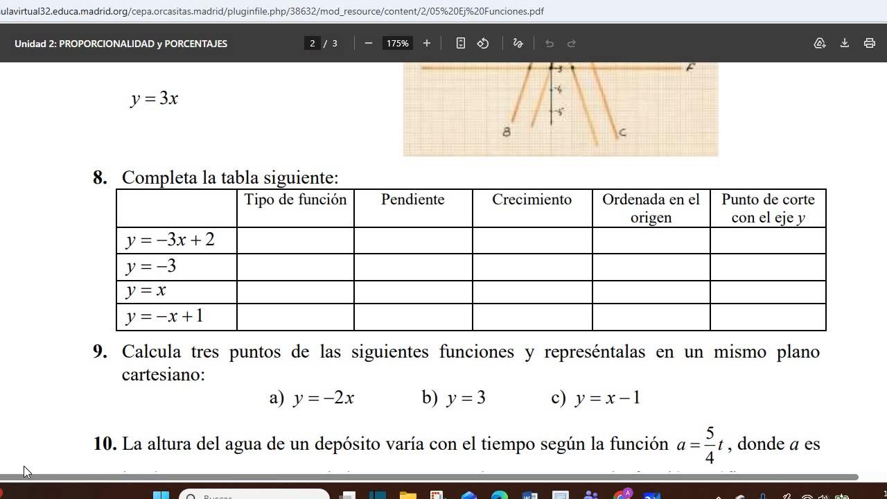Click exercise 9 part b) y = 3
This screenshot has height=499, width=887.
tap(454, 398)
